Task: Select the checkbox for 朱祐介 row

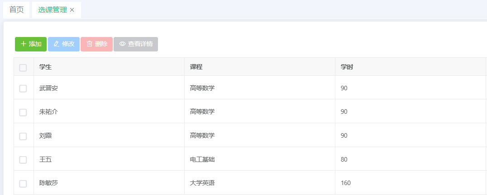Action: [x=23, y=112]
